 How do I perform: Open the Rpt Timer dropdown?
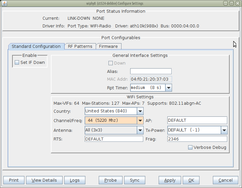point(169,88)
